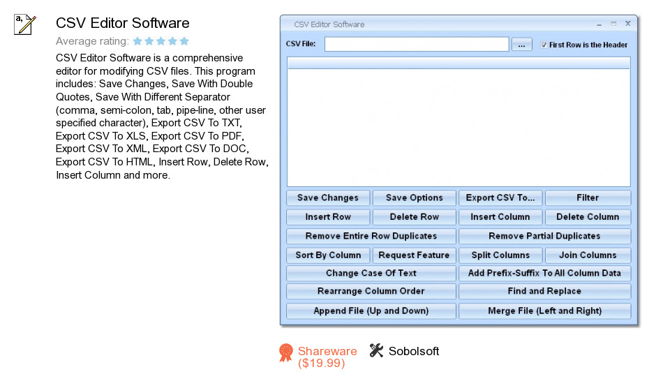Click Split Columns button
Viewport: 656px width, 388px height.
click(x=500, y=255)
